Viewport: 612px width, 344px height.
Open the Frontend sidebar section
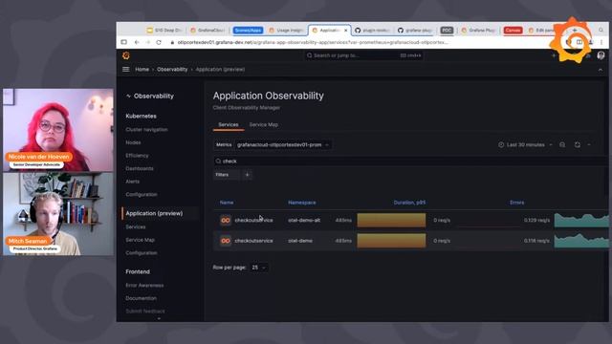138,271
